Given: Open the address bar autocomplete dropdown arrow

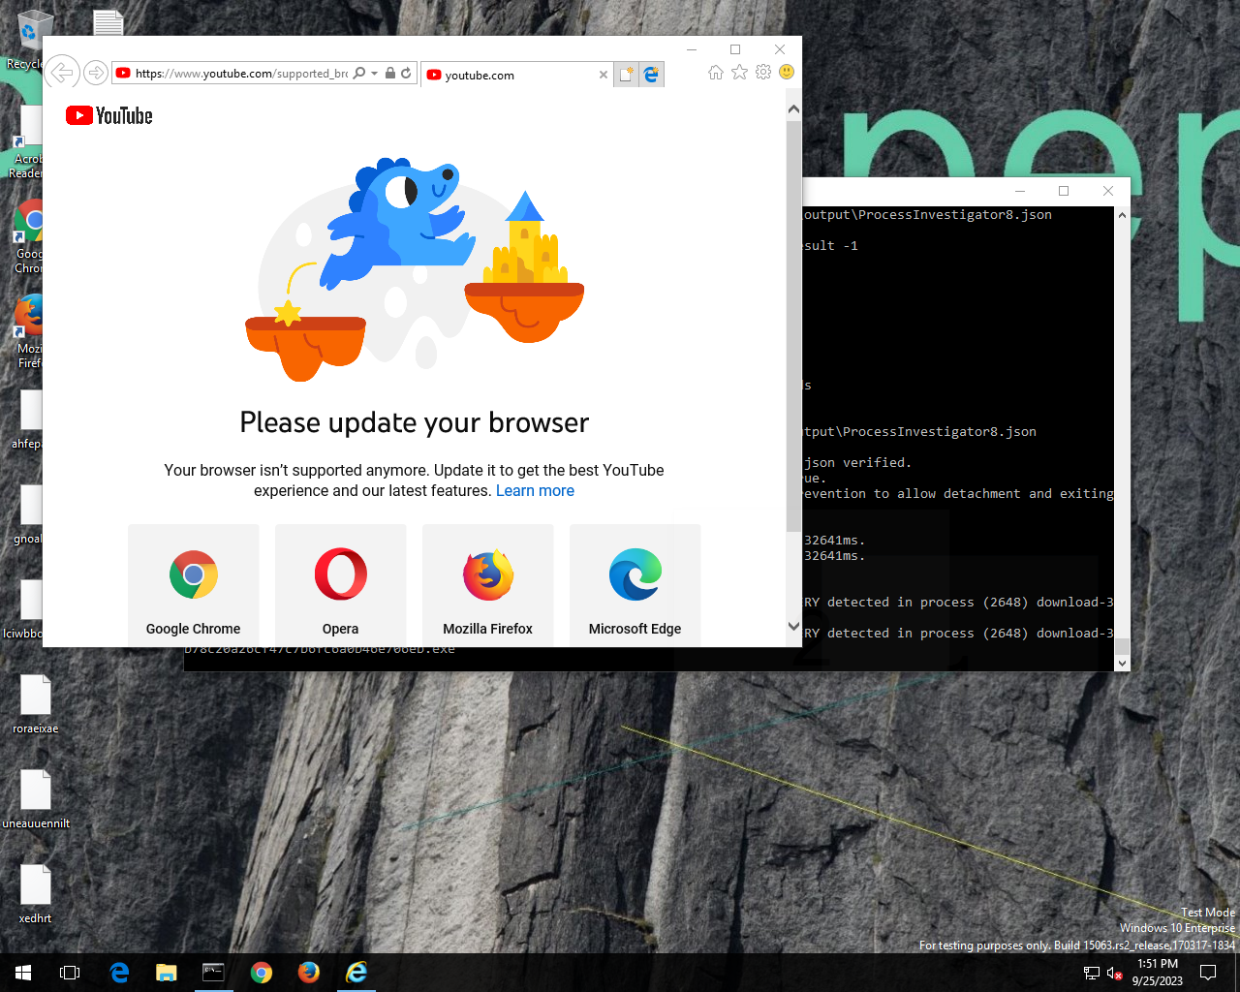Looking at the screenshot, I should 374,73.
